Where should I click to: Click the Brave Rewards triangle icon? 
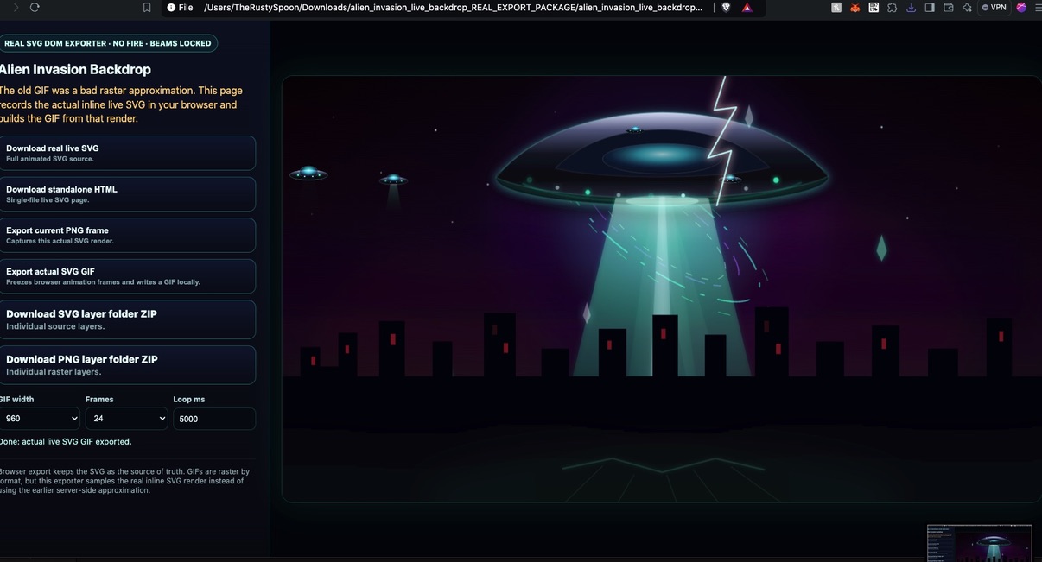[x=747, y=7]
